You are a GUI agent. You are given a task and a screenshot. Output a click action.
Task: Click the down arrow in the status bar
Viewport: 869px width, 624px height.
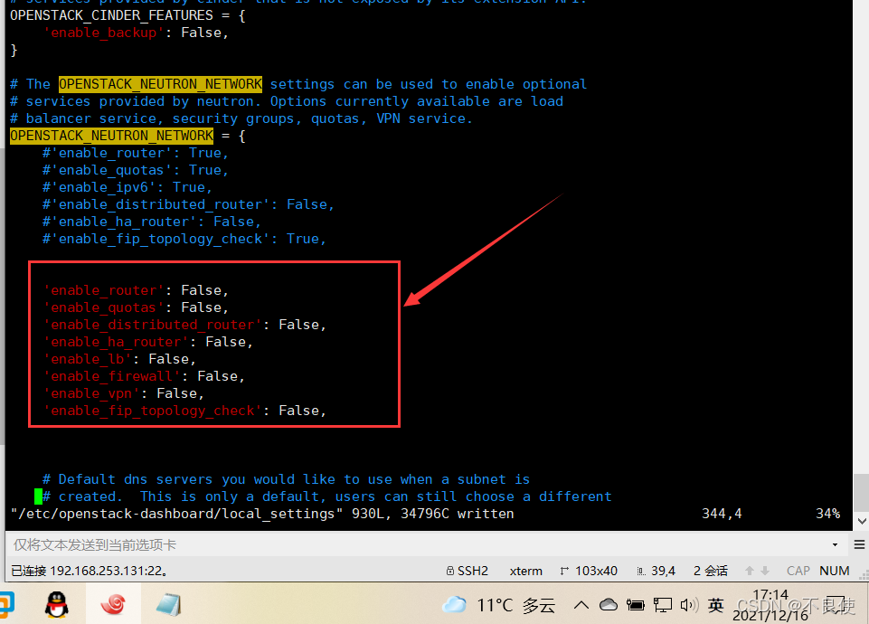coord(765,571)
